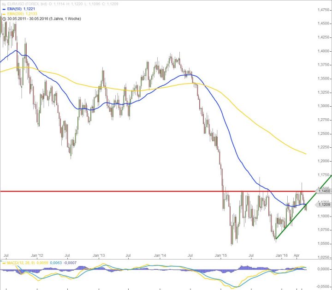
Task: Click the 1,0250 price axis label
Action: tap(324, 257)
